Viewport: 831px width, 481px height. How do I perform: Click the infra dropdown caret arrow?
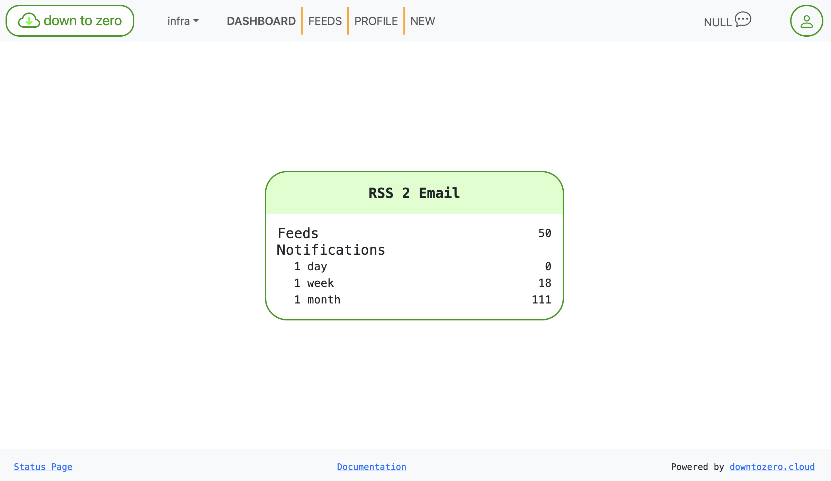(x=196, y=21)
